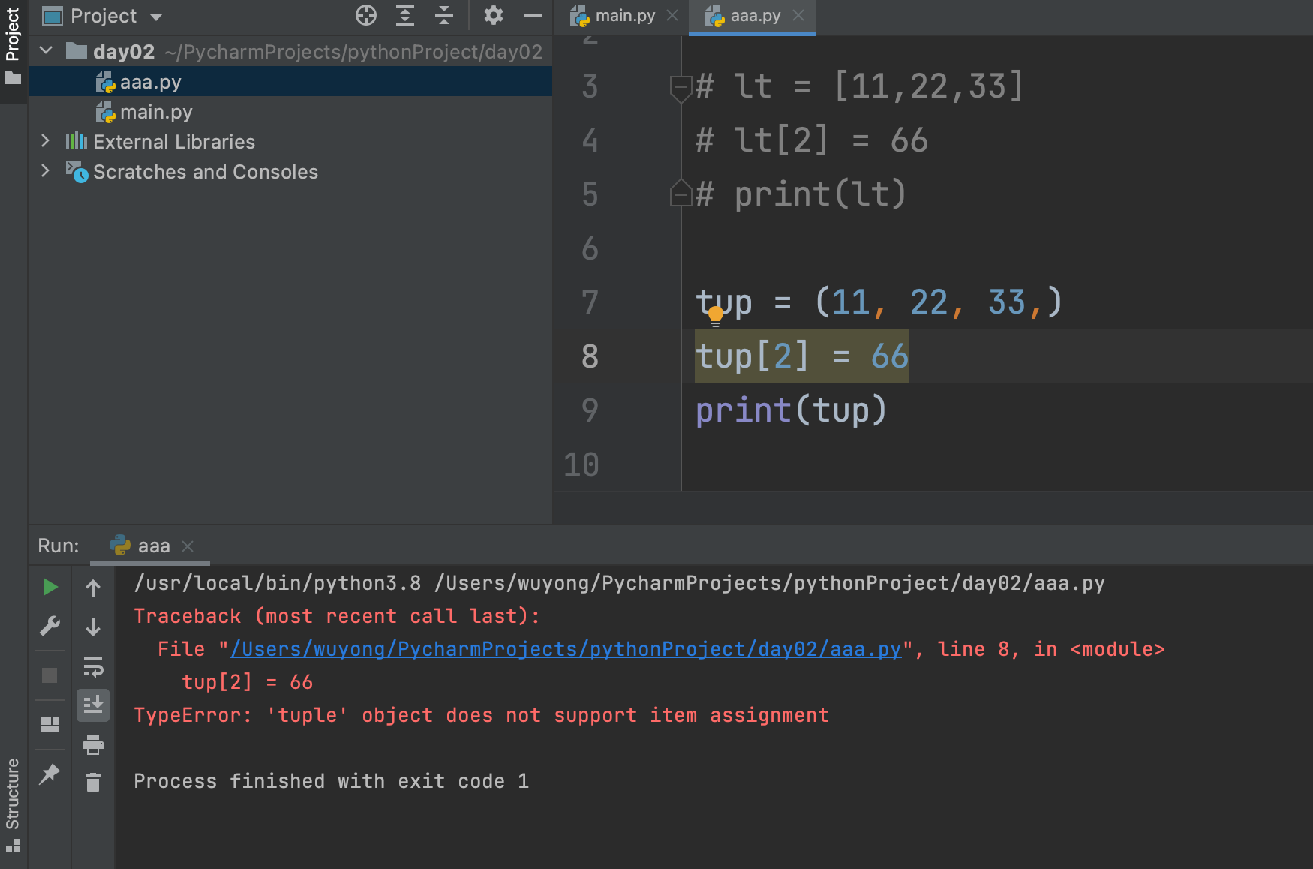Toggle Scroll to End in Run console
This screenshot has height=869, width=1313.
coord(93,705)
